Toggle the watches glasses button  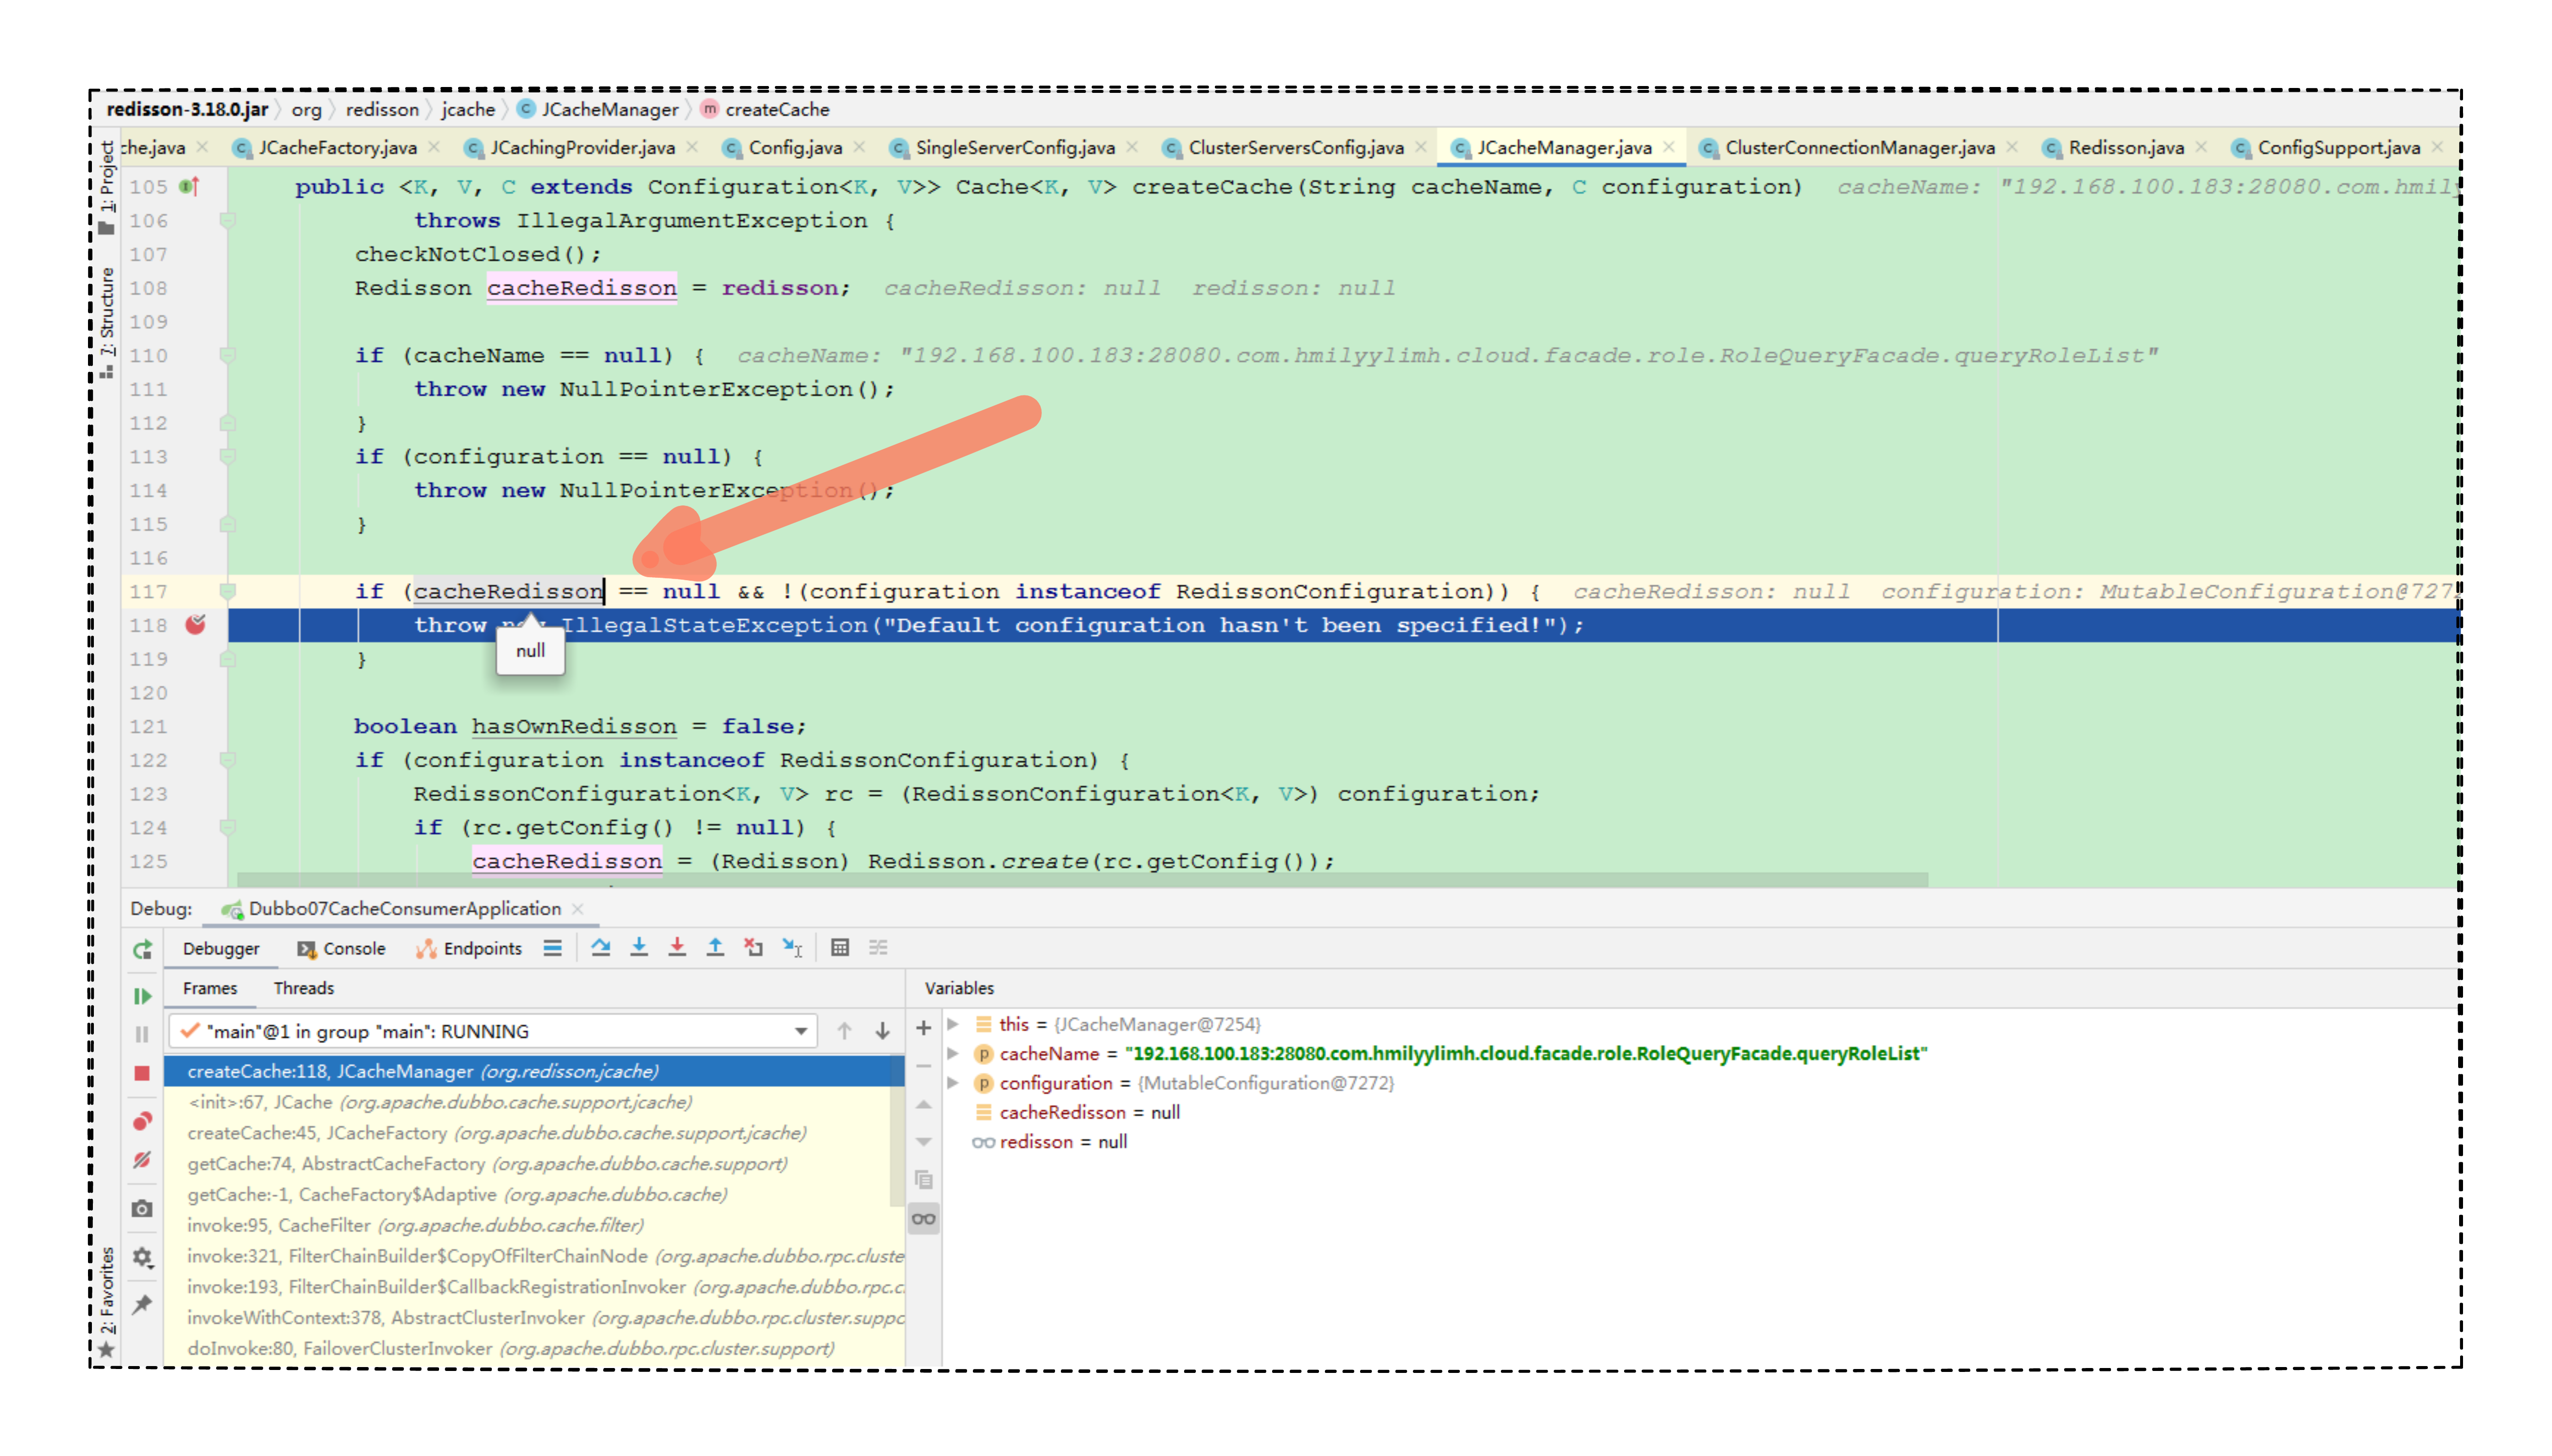(923, 1219)
